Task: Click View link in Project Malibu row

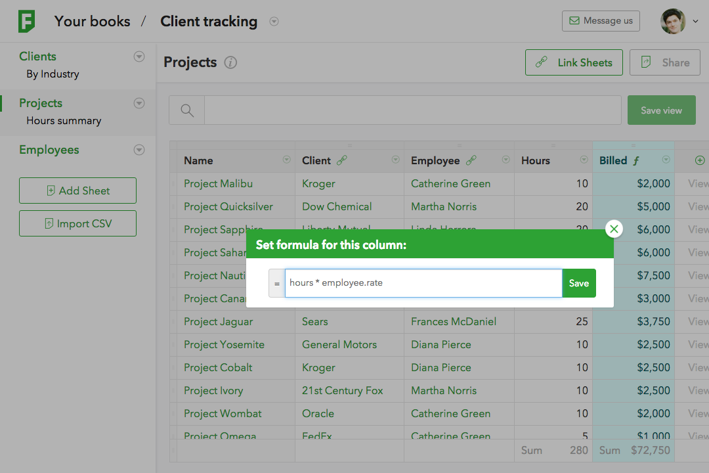Action: 698,184
